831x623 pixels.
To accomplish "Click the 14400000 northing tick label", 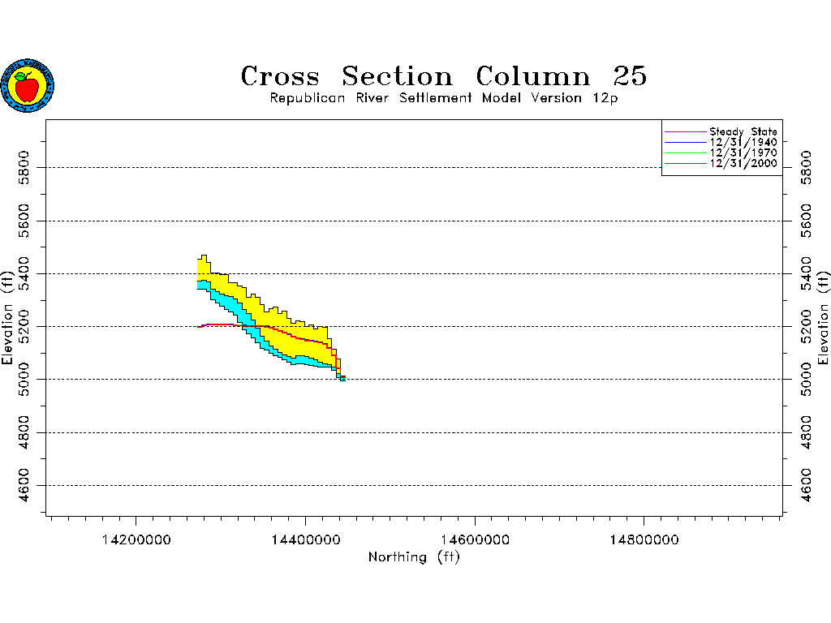I will (x=306, y=539).
